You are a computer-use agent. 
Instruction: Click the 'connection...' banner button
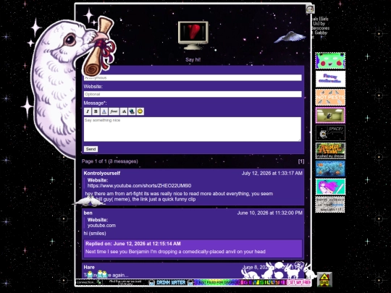click(x=89, y=283)
